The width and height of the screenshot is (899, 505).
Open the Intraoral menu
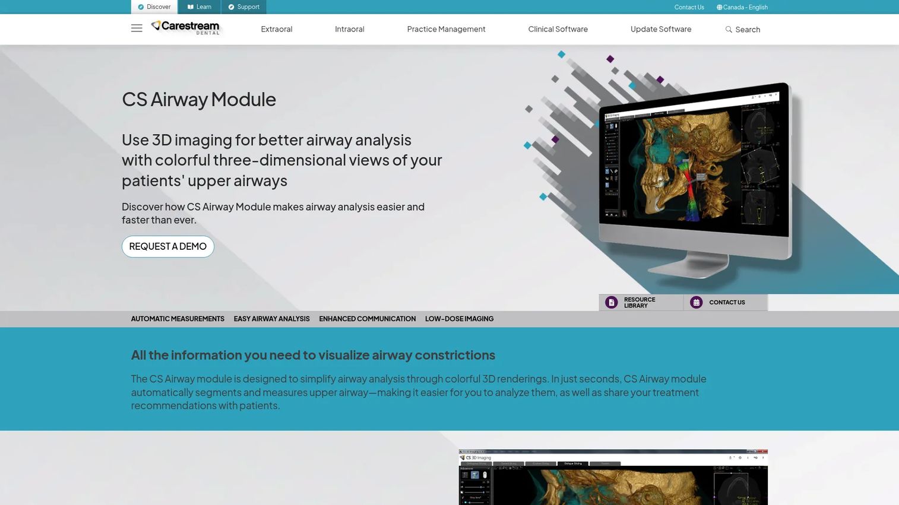350,29
